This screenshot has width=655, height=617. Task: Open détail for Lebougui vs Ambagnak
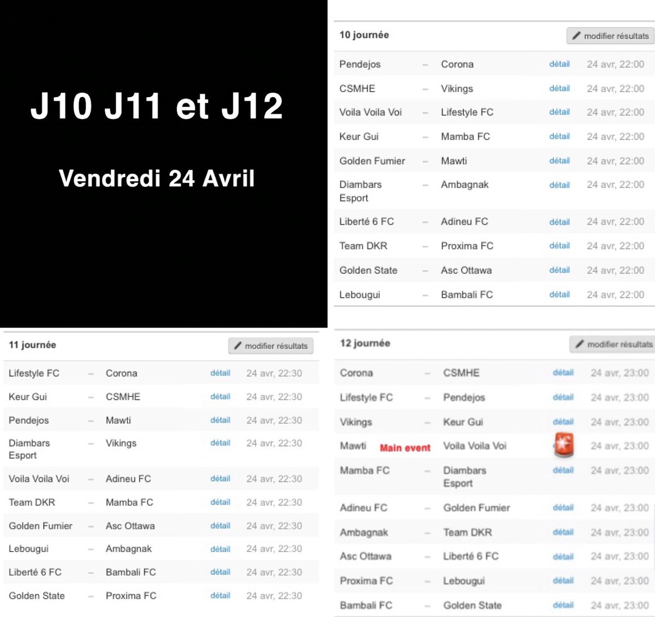221,549
